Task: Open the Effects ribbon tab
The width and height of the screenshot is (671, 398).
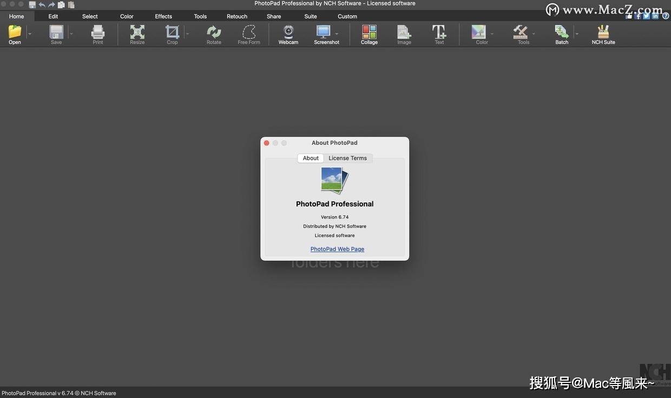Action: (x=163, y=16)
